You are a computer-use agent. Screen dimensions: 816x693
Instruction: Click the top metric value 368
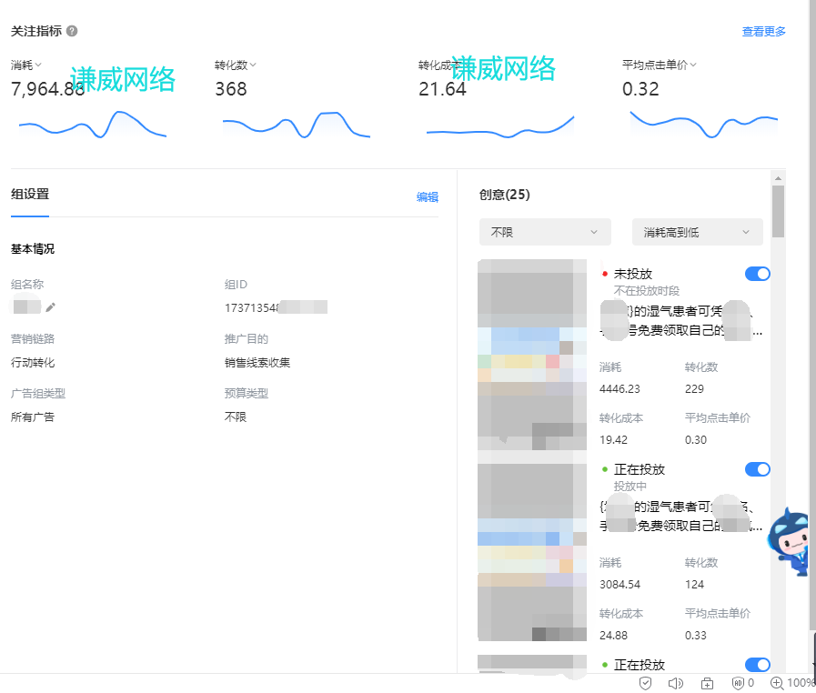point(231,89)
